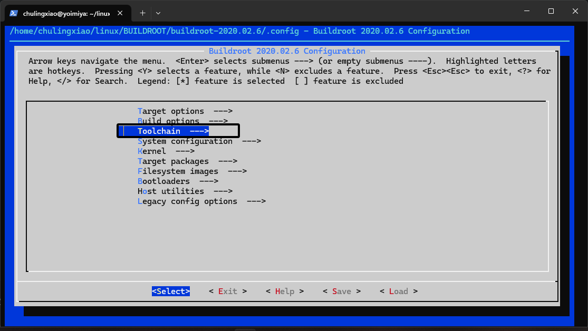The width and height of the screenshot is (588, 331).
Task: Close the terminal window
Action: (x=575, y=11)
